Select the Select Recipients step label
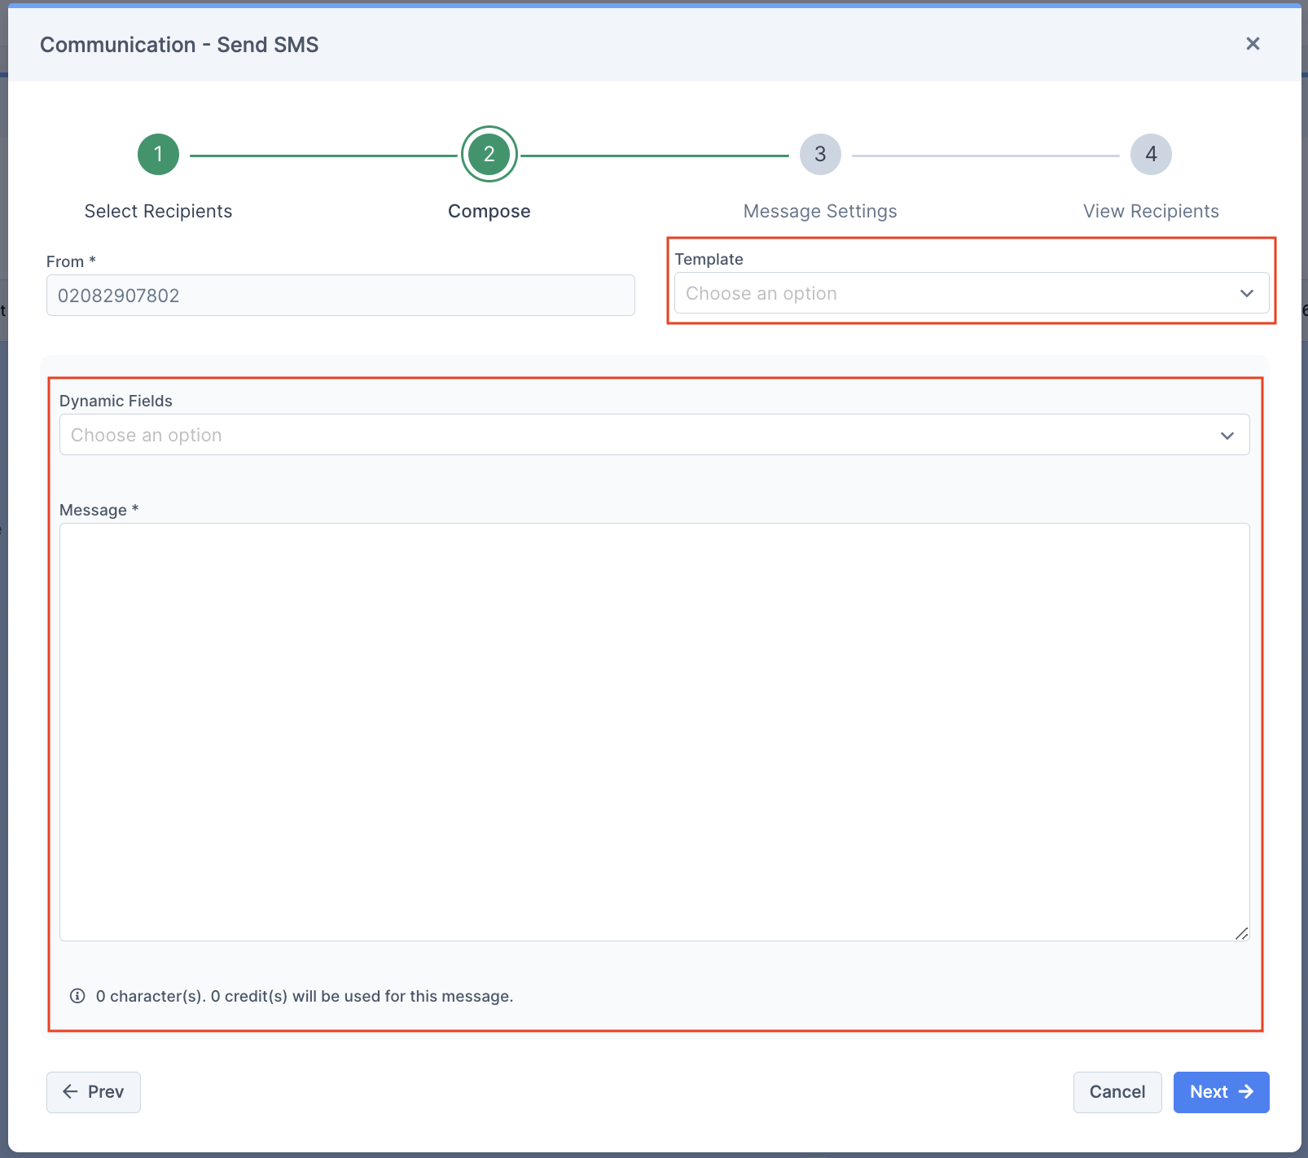This screenshot has width=1308, height=1158. coord(158,211)
